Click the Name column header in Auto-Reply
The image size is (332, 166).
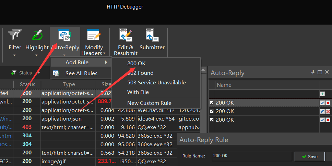pyautogui.click(x=224, y=85)
